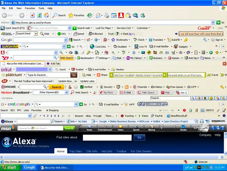
Task: Click the 10:32 PM system clock
Action: click(x=219, y=168)
